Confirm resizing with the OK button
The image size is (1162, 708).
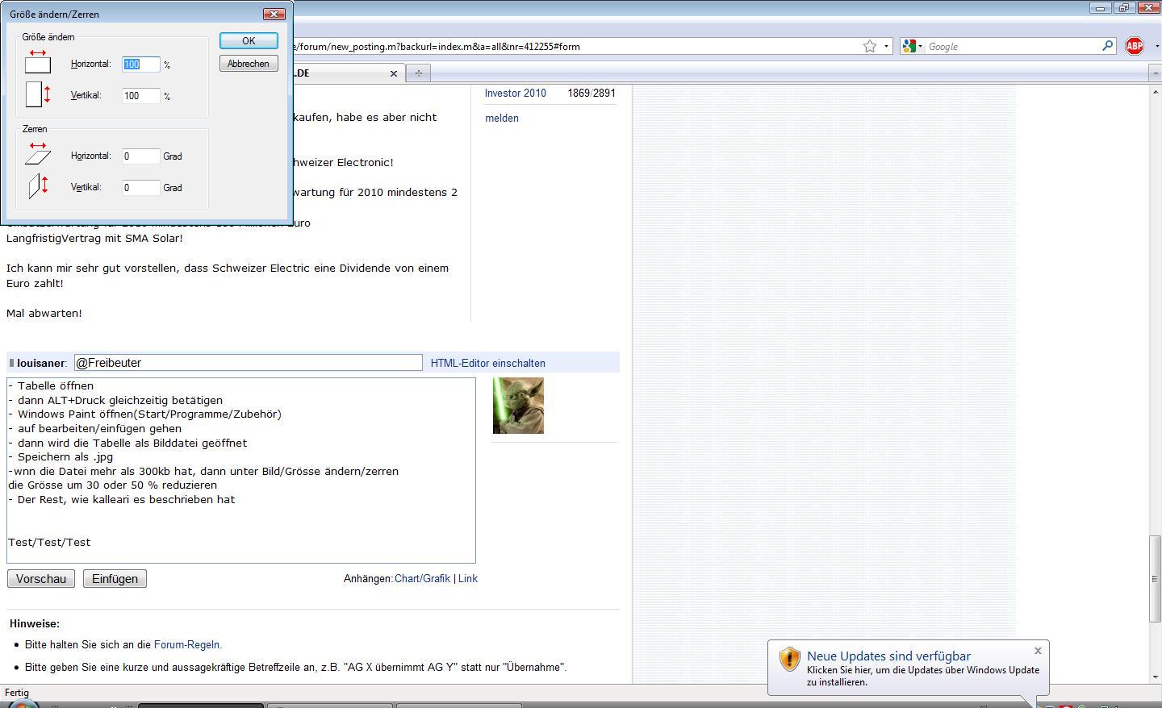point(249,40)
